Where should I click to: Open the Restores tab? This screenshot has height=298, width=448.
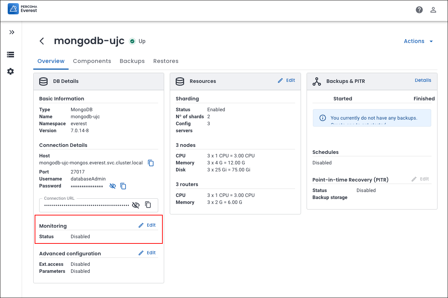pos(166,61)
